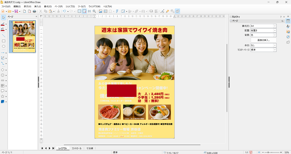Undo the last action
Image resolution: width=291 pixels, height=154 pixels.
64,11
